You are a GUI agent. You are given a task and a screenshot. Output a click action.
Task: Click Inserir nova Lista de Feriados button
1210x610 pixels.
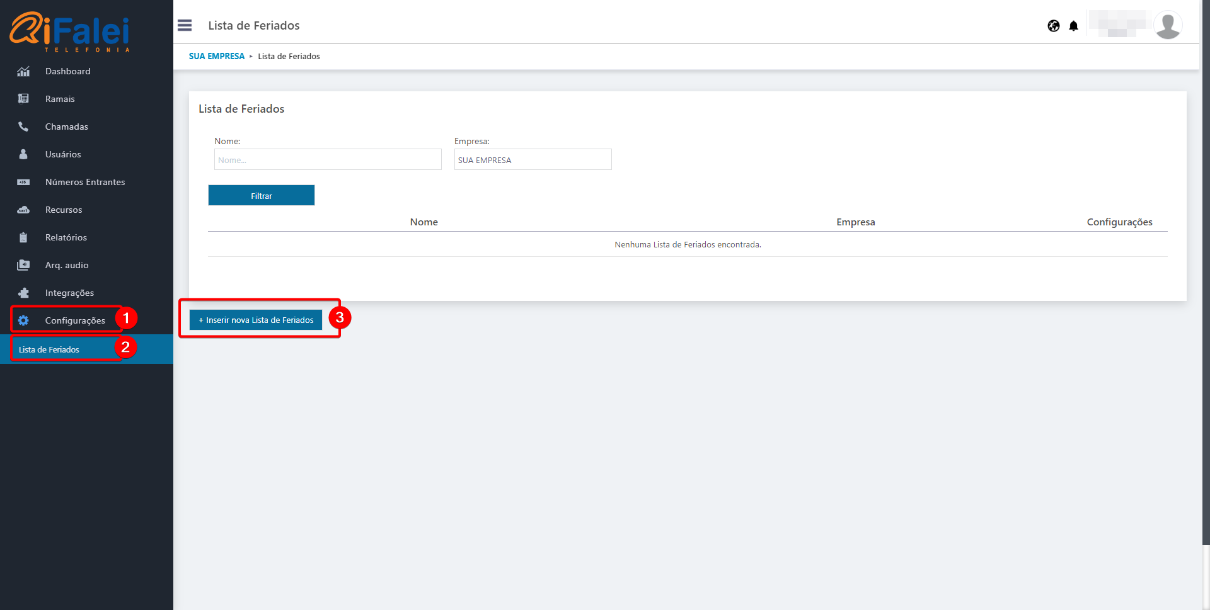pos(256,320)
